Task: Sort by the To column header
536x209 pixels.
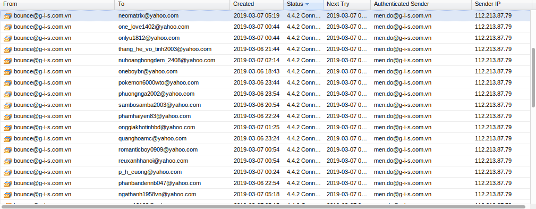Action: (x=172, y=4)
